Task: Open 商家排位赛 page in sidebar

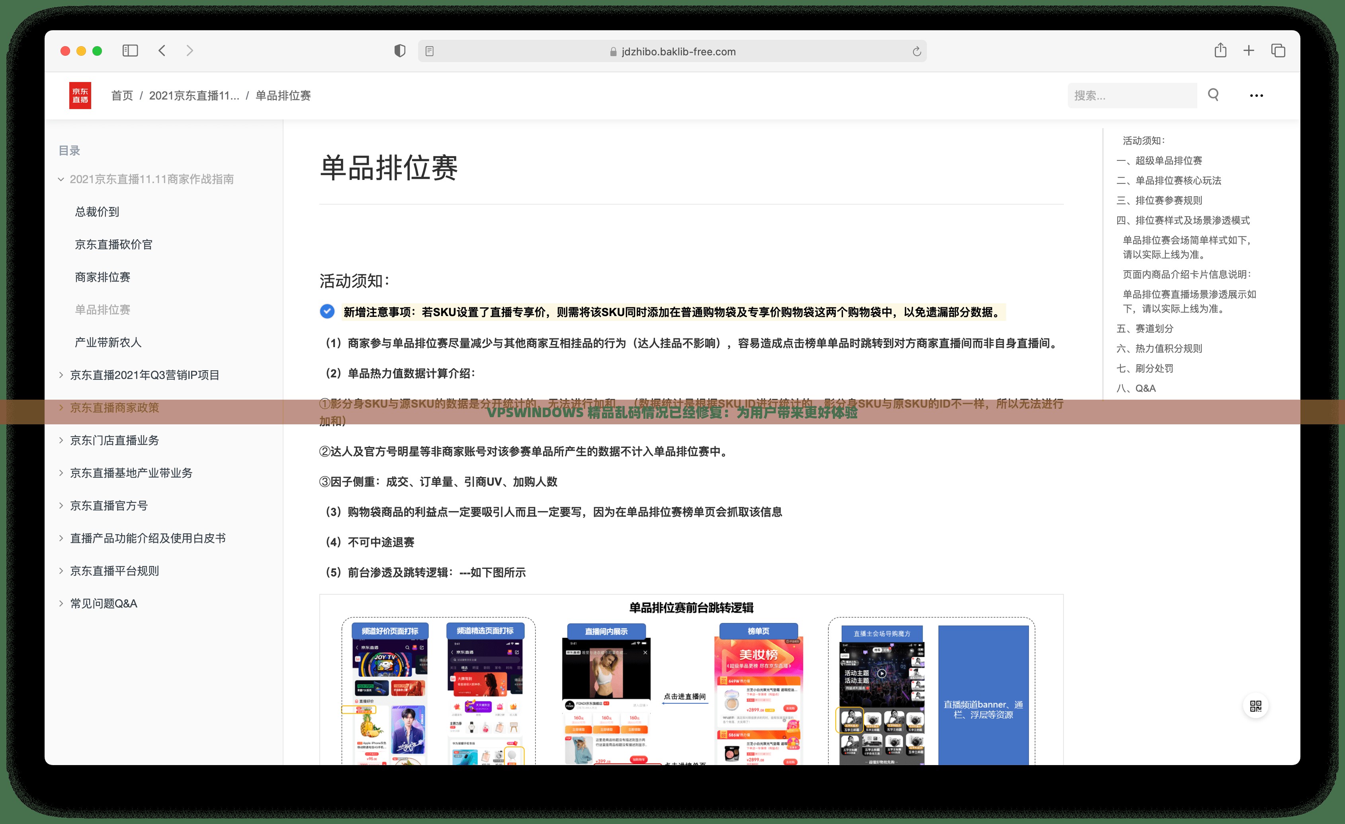Action: 103,277
